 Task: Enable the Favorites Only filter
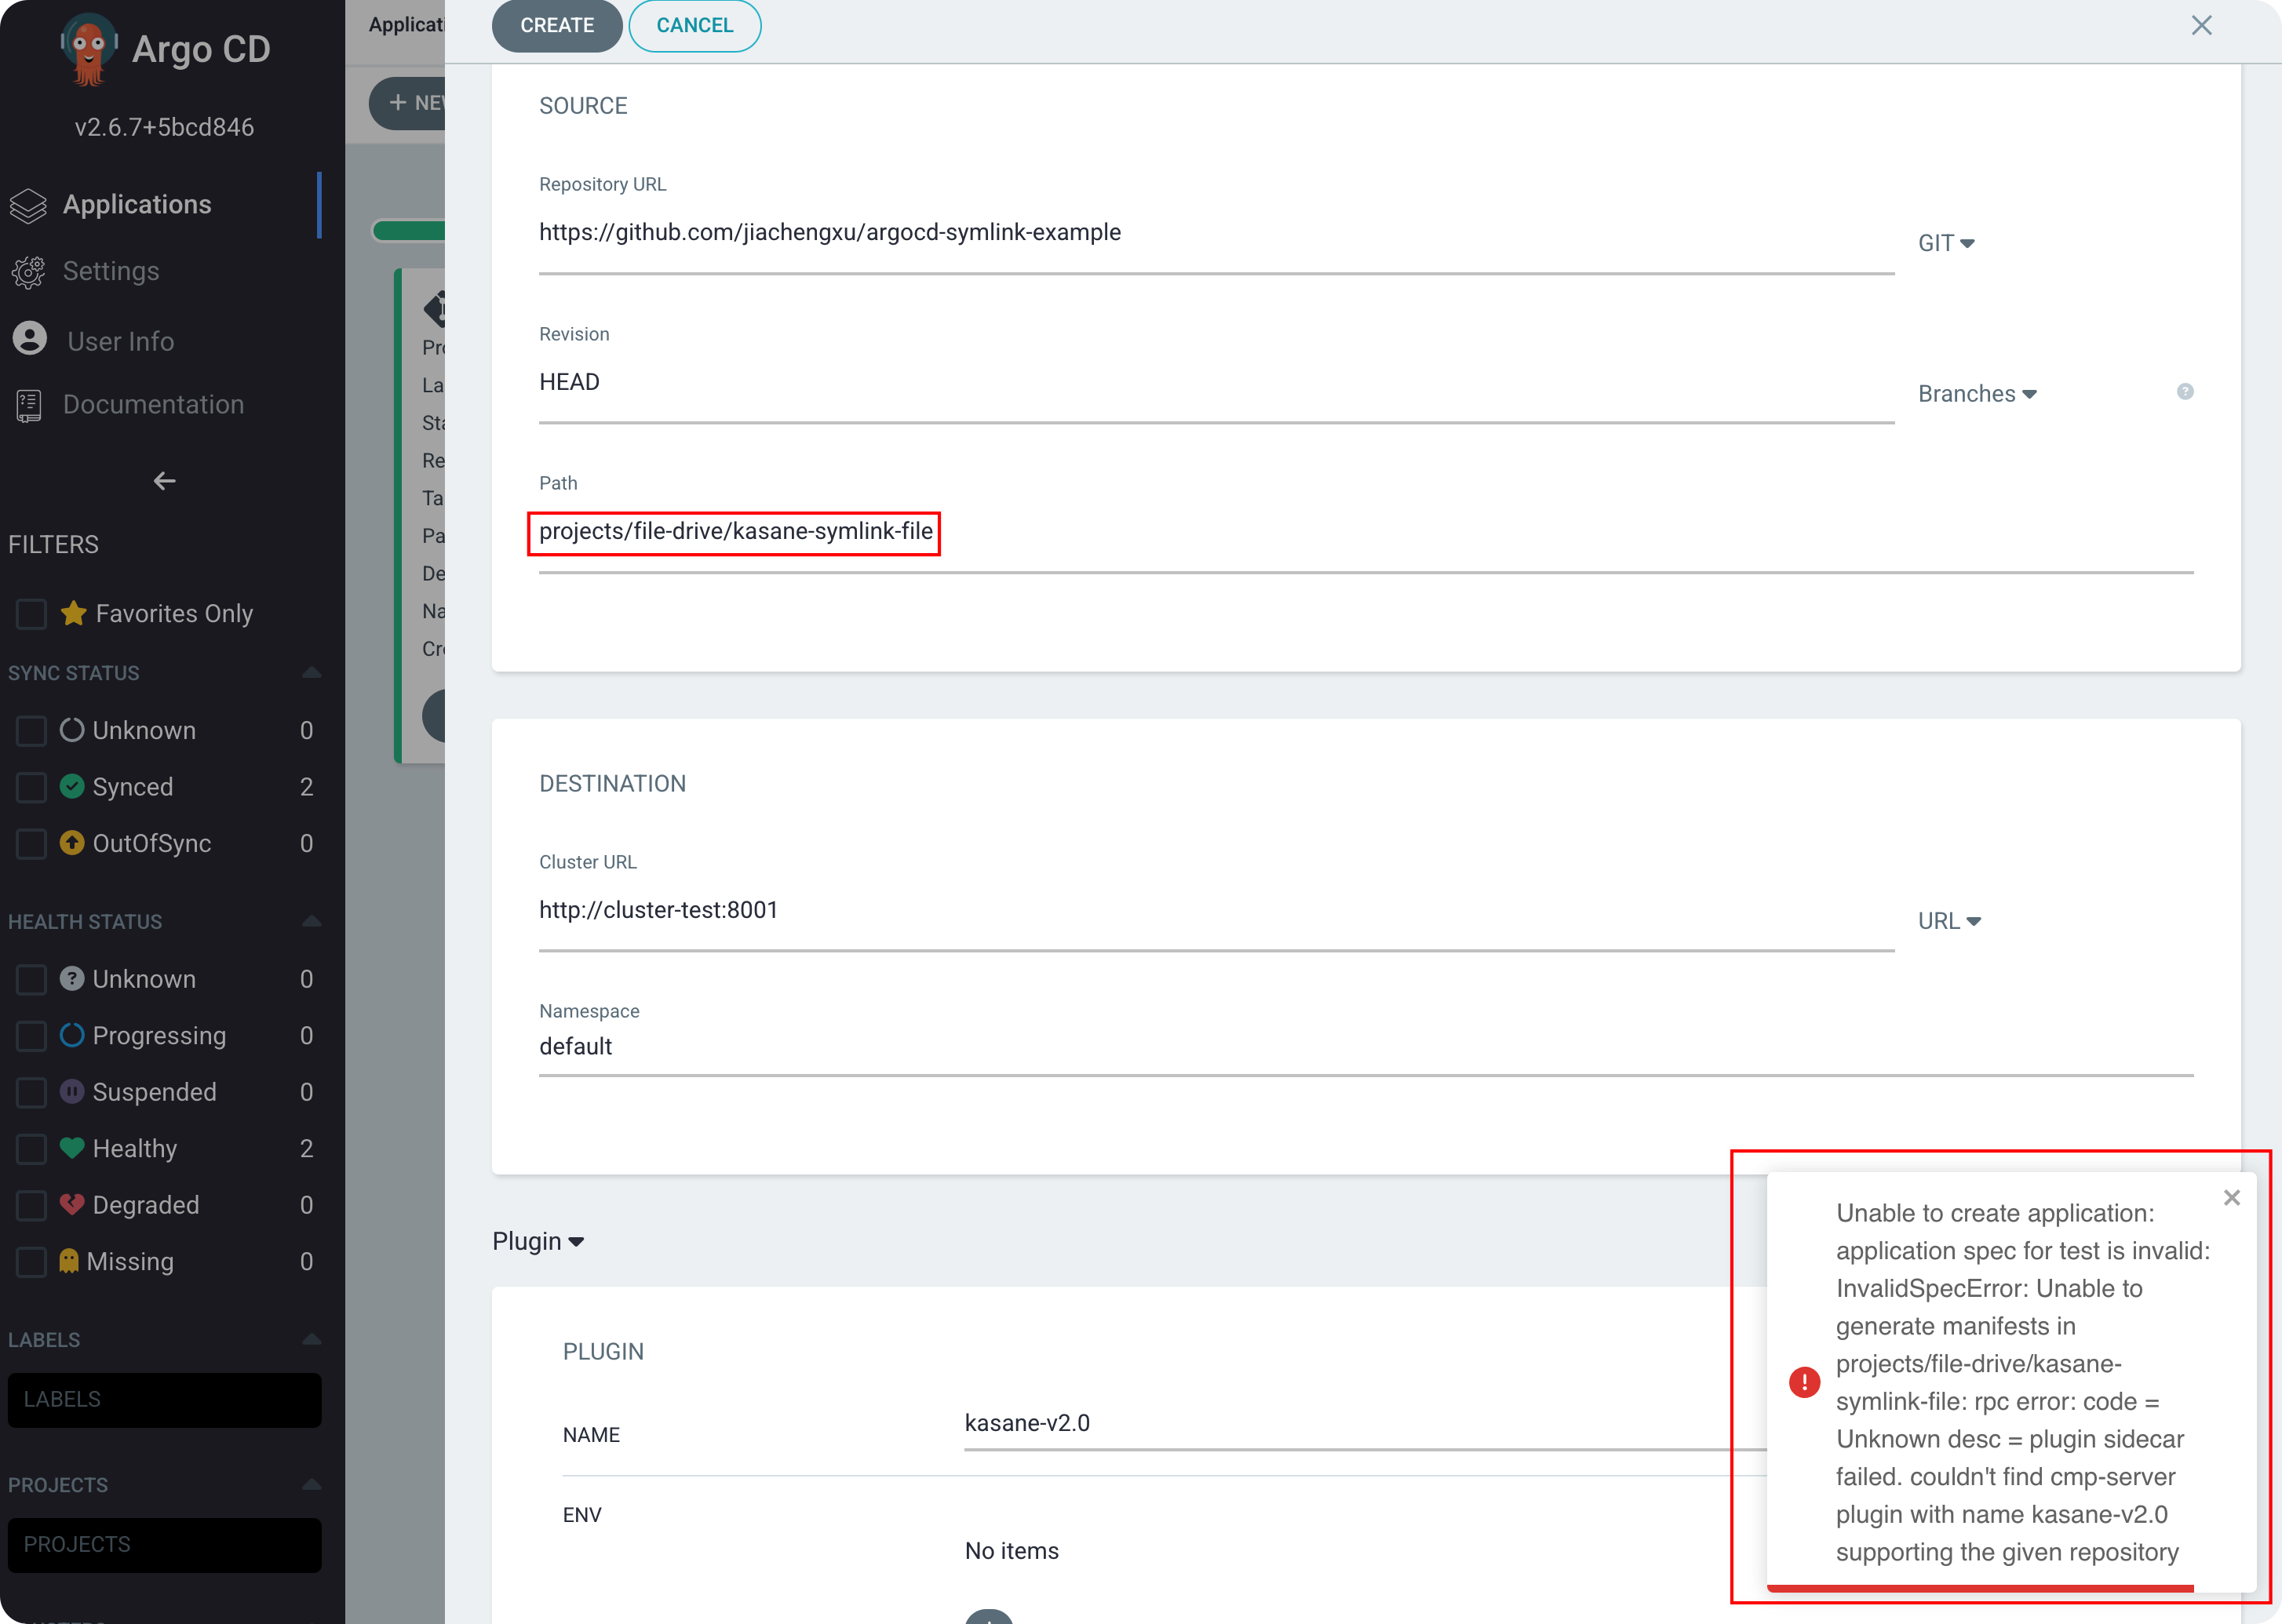[x=31, y=613]
